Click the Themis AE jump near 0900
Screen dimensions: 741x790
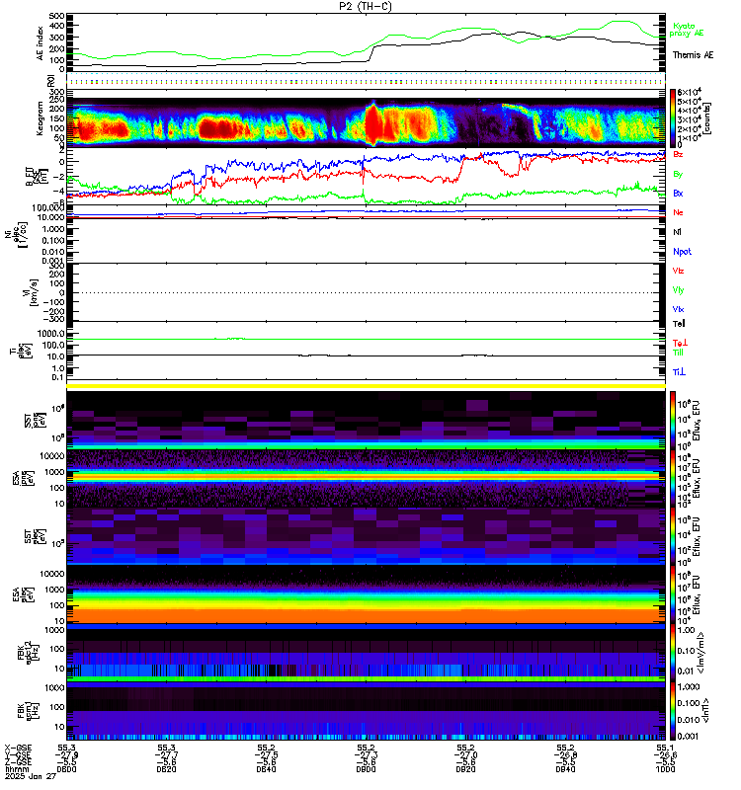pyautogui.click(x=372, y=53)
